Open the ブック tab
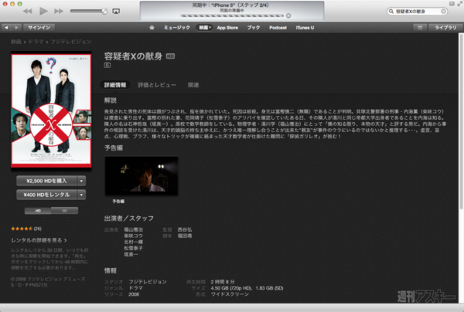 click(x=254, y=28)
